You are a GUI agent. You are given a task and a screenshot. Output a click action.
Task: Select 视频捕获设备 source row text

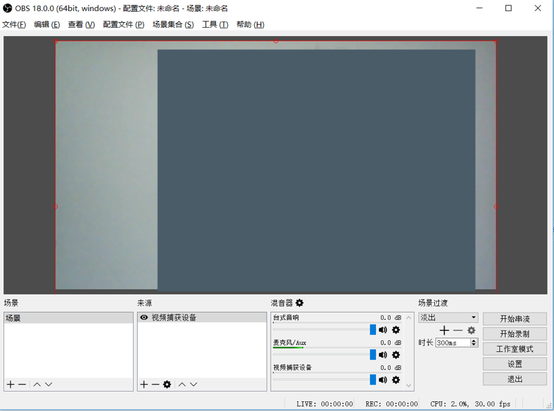[x=174, y=317]
